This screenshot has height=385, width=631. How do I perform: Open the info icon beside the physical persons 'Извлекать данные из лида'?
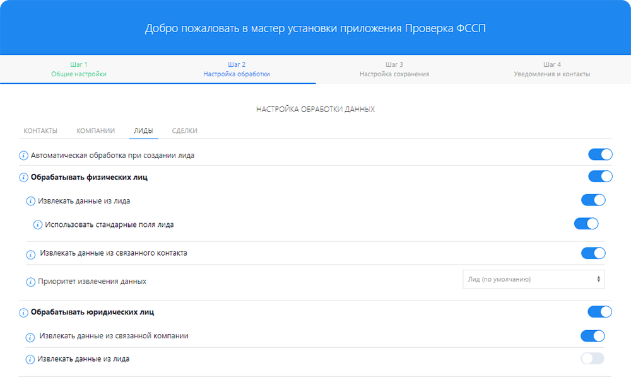coord(30,202)
